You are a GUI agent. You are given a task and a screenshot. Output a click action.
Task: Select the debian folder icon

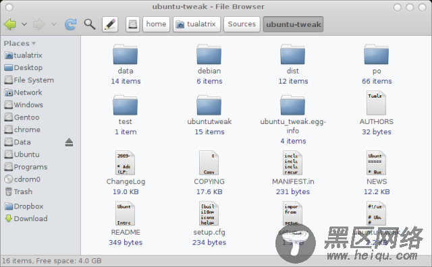(x=209, y=55)
